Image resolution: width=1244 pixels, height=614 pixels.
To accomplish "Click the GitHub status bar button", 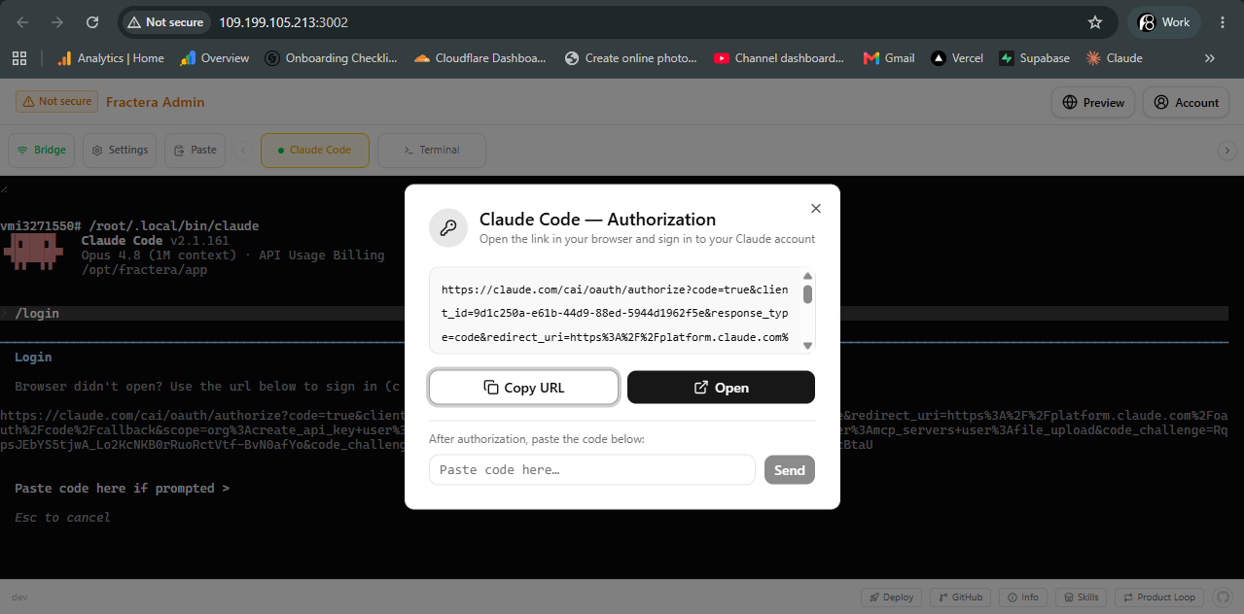I will (961, 597).
